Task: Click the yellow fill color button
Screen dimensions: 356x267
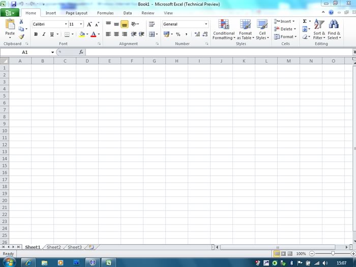Action: tap(82, 35)
